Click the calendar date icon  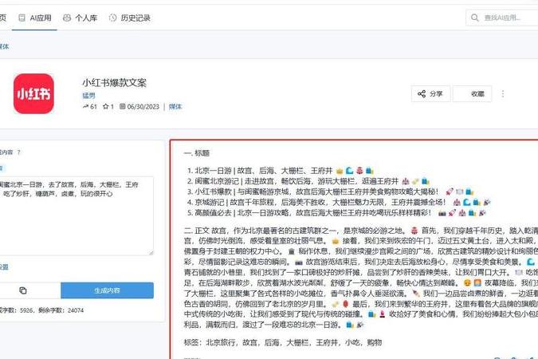[123, 106]
